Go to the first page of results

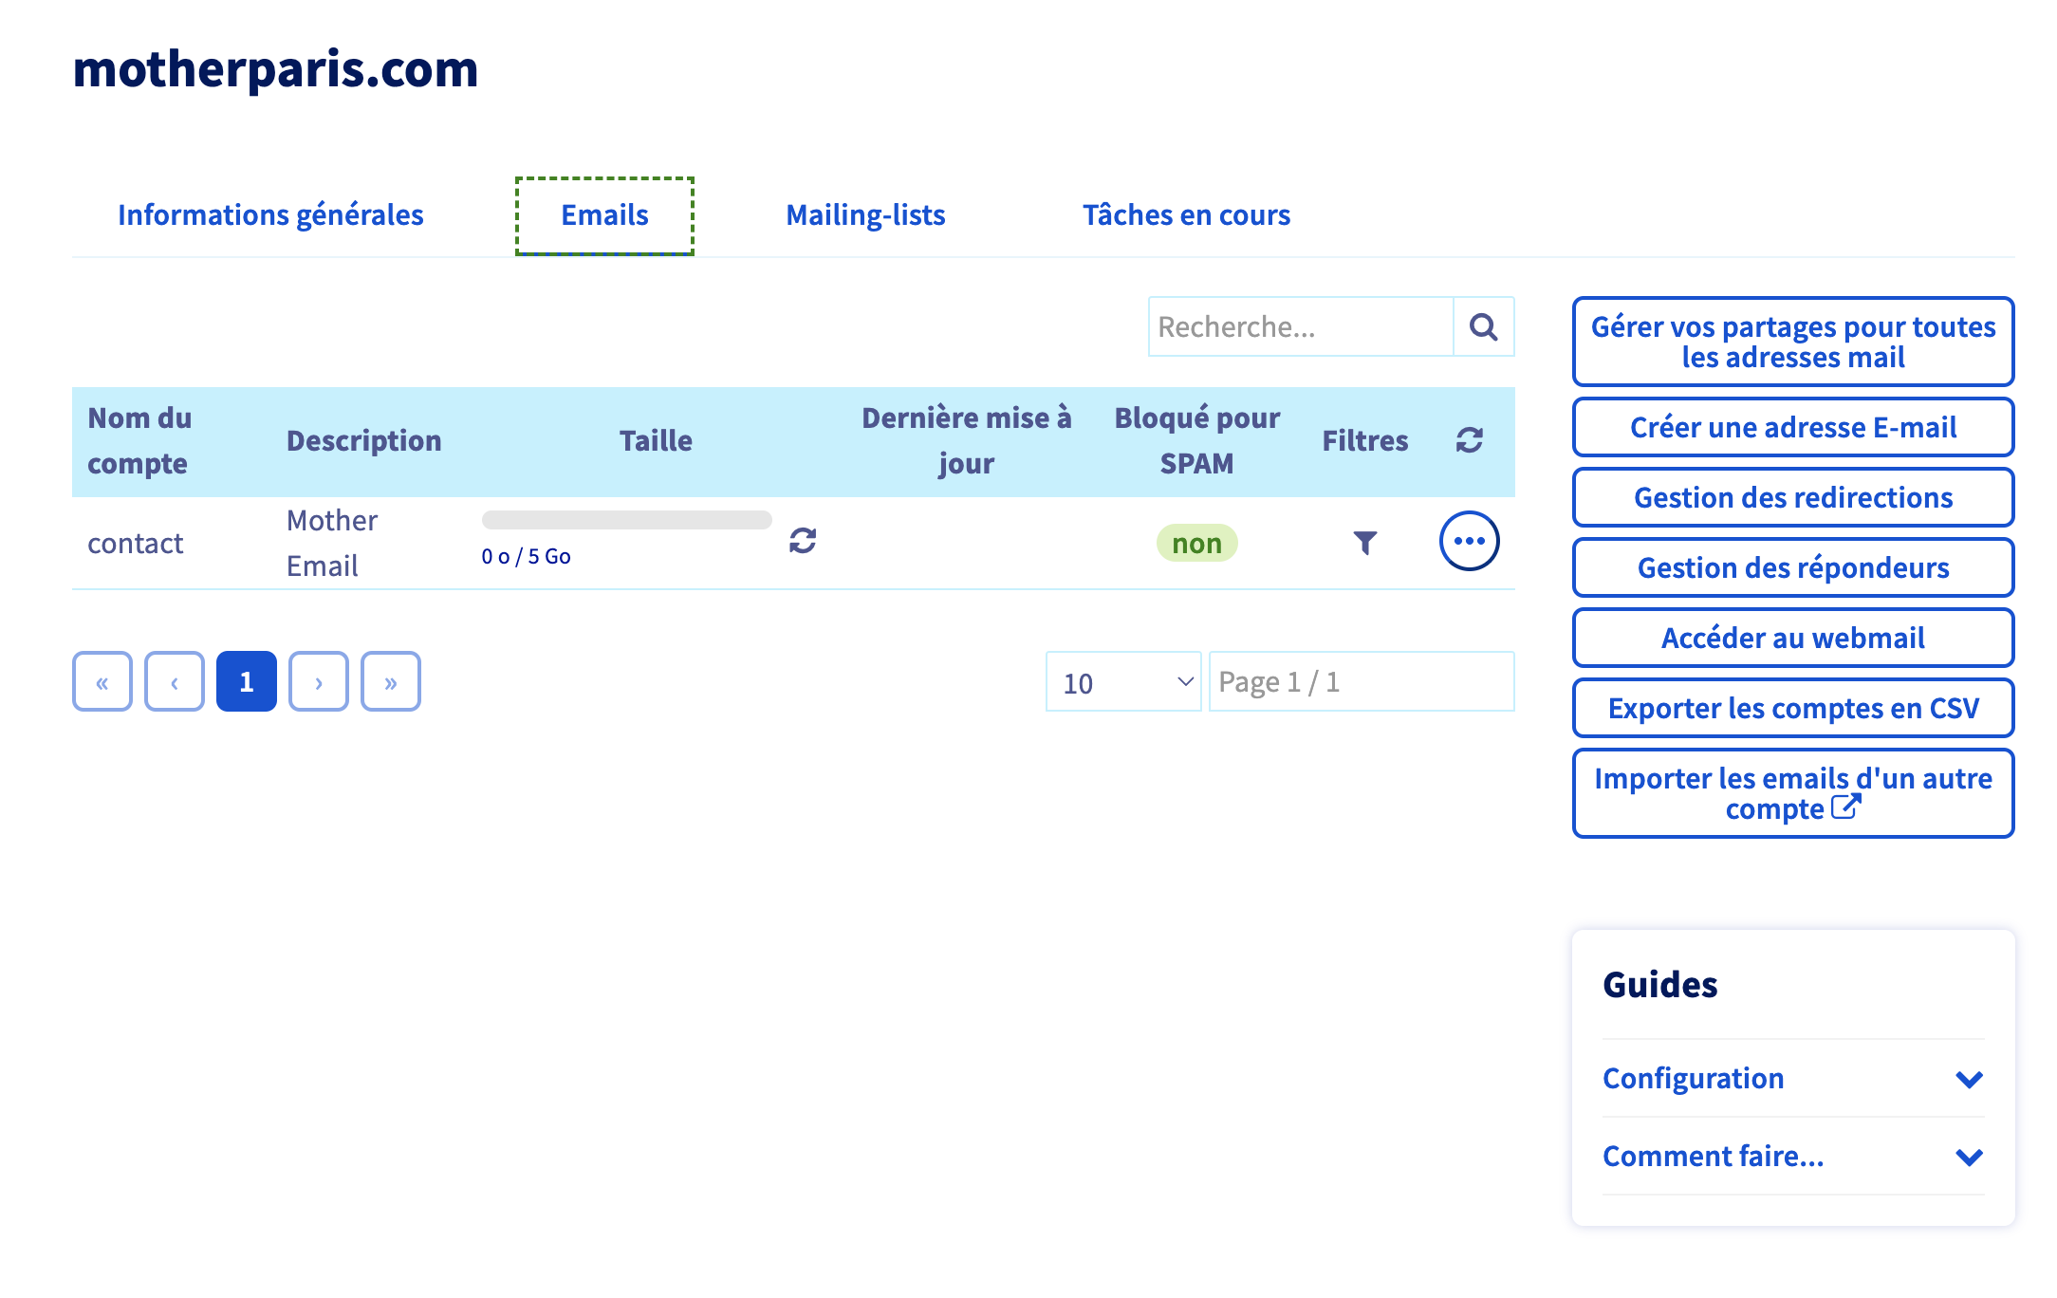click(102, 681)
